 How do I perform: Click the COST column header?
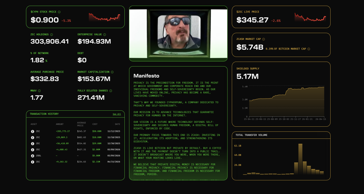click(95, 124)
